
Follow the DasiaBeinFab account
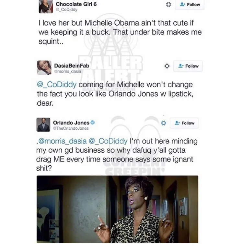click(x=188, y=66)
